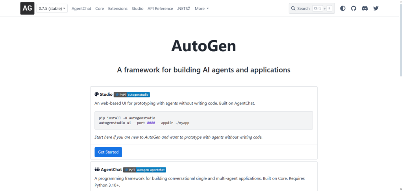
Task: Open the AgentChat card title
Action: (111, 170)
